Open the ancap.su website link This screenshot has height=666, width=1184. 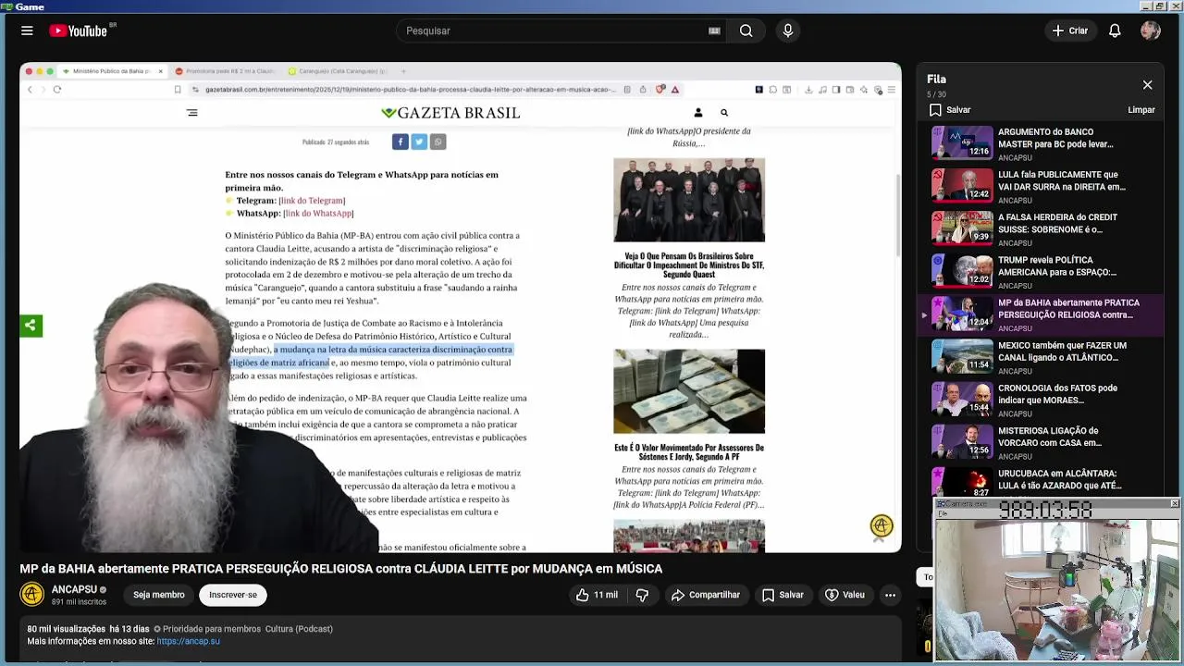[x=189, y=641]
